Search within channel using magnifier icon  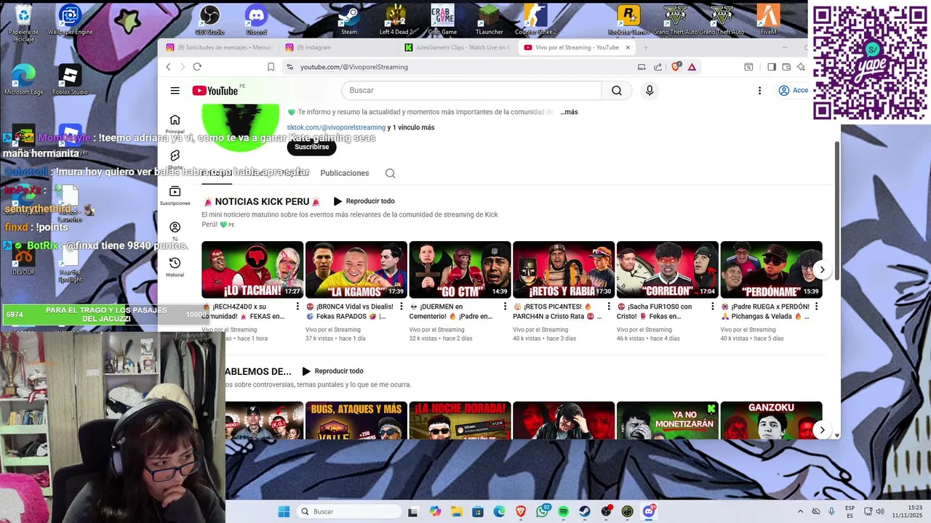(390, 173)
